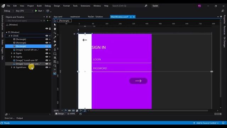Toggle effects rendering fx button
The image size is (227, 128).
coord(66,111)
